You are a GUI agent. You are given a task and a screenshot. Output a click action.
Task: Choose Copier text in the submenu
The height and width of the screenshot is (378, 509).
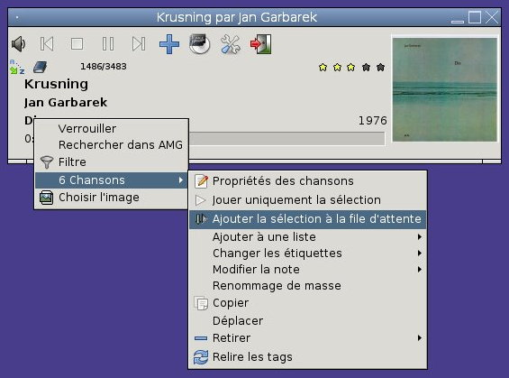(231, 303)
